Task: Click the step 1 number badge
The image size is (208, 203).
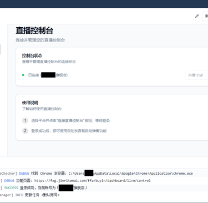Action: pos(25,120)
